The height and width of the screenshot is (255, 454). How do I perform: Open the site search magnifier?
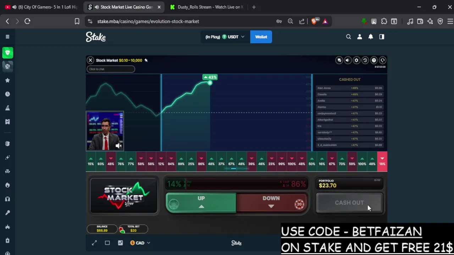348,37
